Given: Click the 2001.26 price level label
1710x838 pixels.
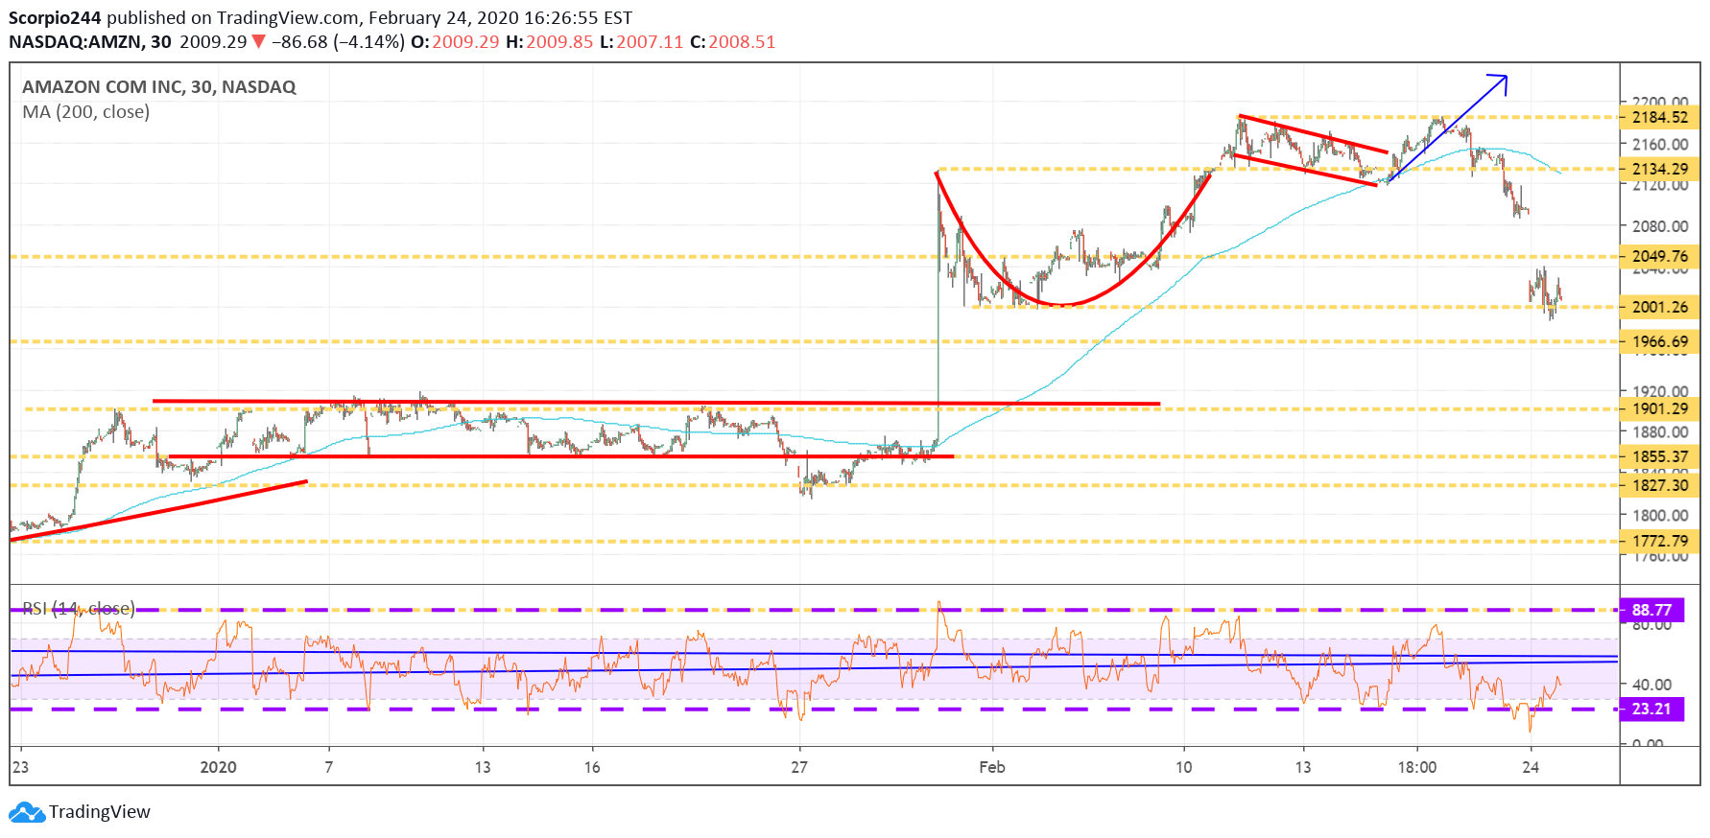Looking at the screenshot, I should [1659, 307].
